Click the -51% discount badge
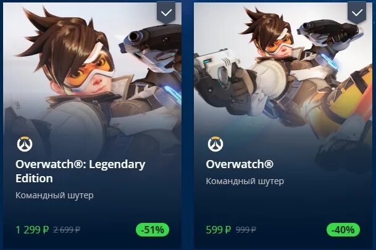 (x=152, y=230)
